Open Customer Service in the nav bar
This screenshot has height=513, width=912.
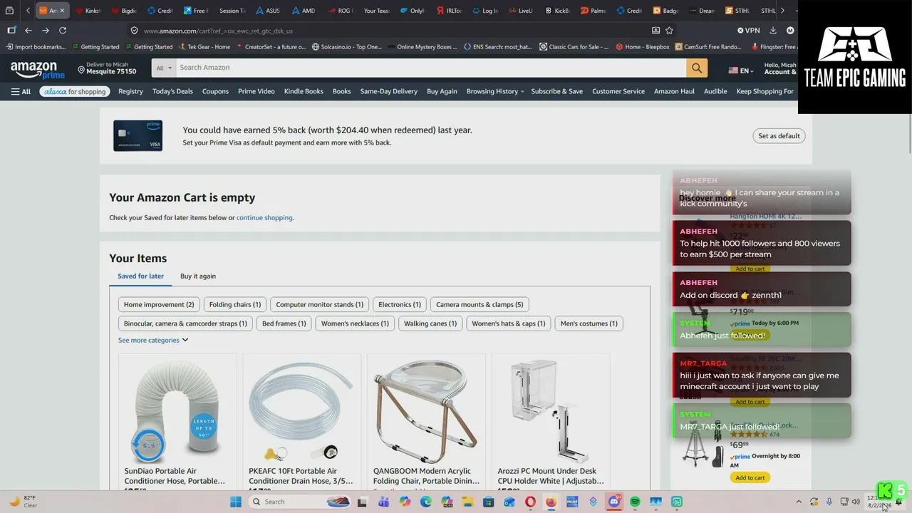(618, 91)
